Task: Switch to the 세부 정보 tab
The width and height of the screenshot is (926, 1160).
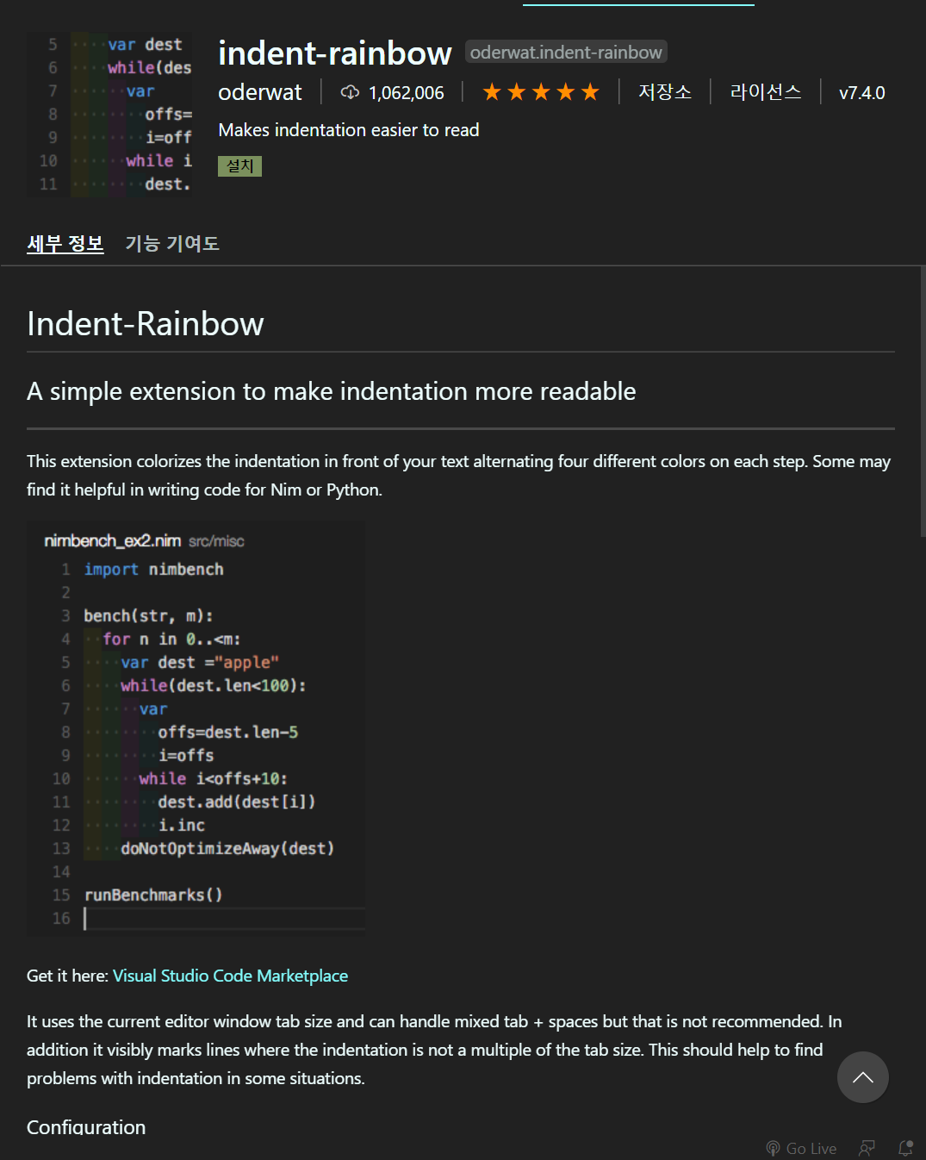Action: [x=65, y=244]
